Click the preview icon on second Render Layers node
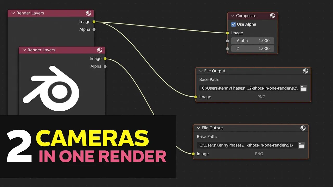Viewport: 333px width, 187px height. coord(100,50)
